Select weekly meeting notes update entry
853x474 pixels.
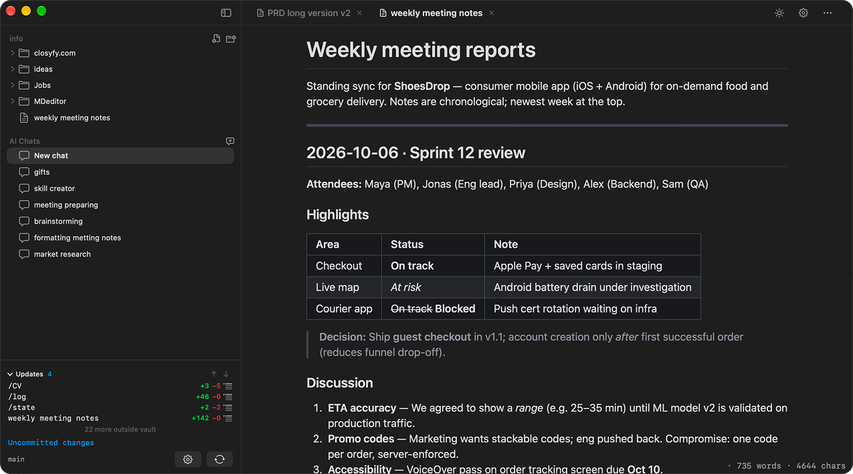coord(120,418)
